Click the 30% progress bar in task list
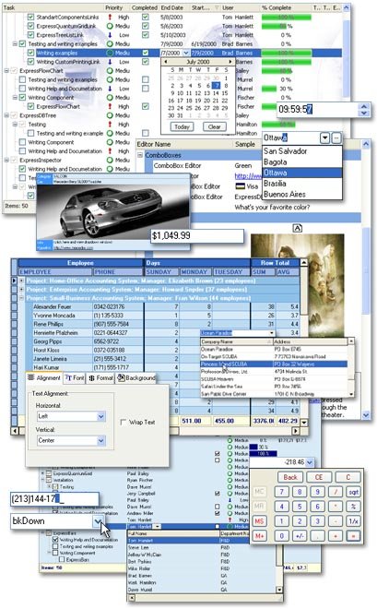This screenshot has height=609, width=377. (x=269, y=89)
